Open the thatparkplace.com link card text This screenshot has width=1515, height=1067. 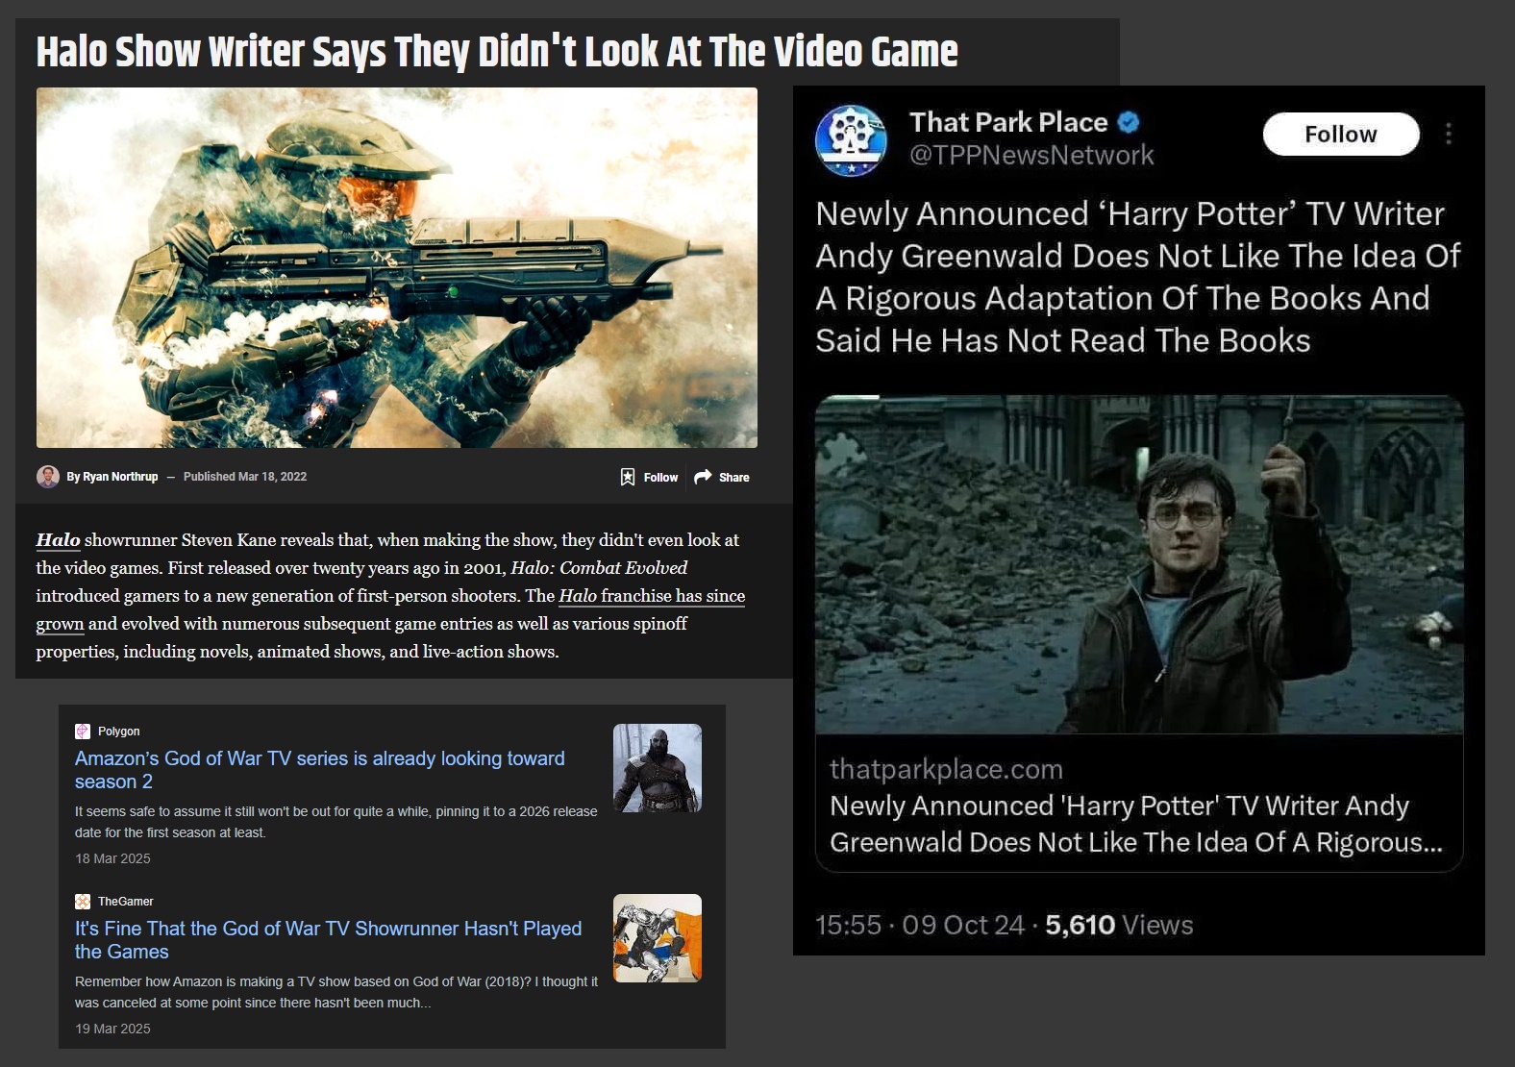coord(1138,806)
